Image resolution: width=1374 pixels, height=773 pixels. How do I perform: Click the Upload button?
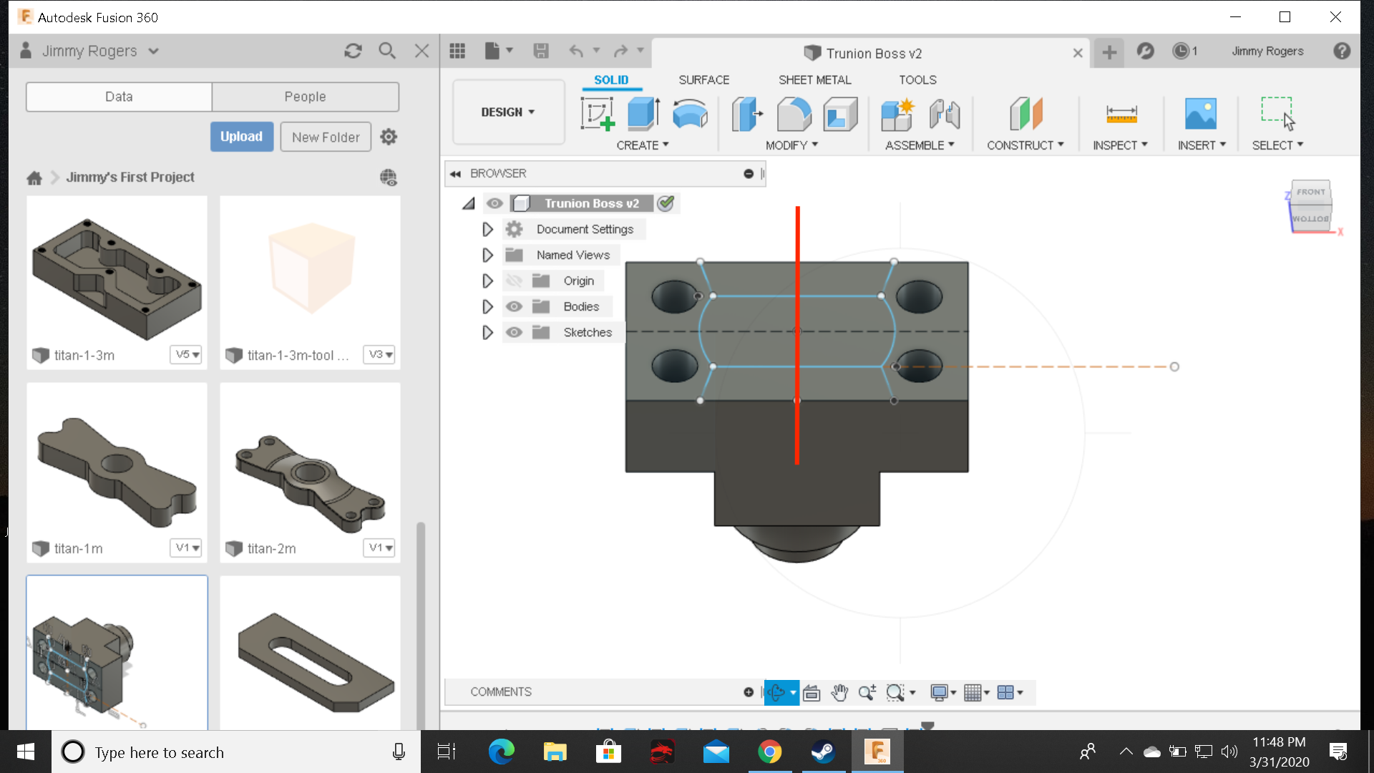(x=241, y=136)
